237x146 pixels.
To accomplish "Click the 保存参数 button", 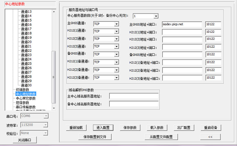I will [130, 128].
